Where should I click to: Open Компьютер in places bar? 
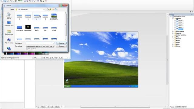(9, 41)
